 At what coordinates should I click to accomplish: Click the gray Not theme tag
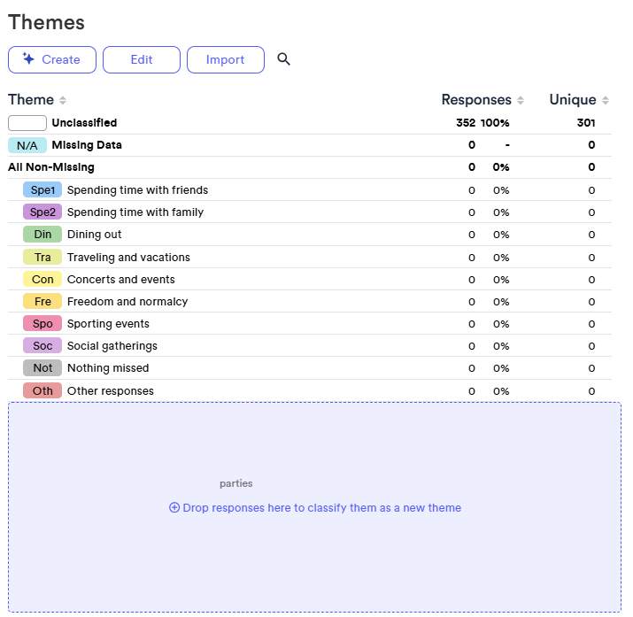pos(42,368)
